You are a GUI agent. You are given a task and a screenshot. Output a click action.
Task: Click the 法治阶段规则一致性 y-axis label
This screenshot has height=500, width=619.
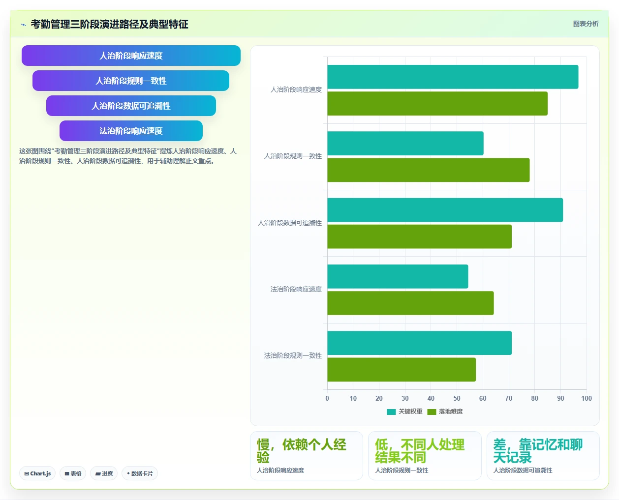coord(293,355)
